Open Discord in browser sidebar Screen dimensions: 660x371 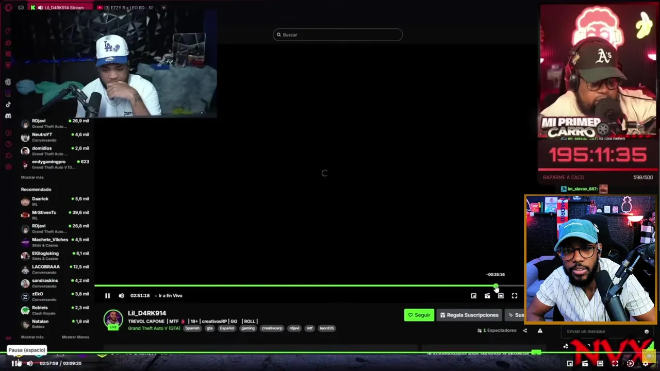pos(8,116)
